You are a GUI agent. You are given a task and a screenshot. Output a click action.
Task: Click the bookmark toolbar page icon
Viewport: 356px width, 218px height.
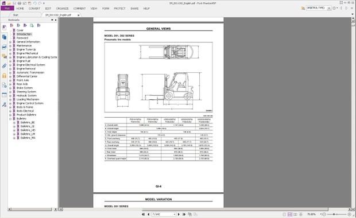[x=32, y=25]
